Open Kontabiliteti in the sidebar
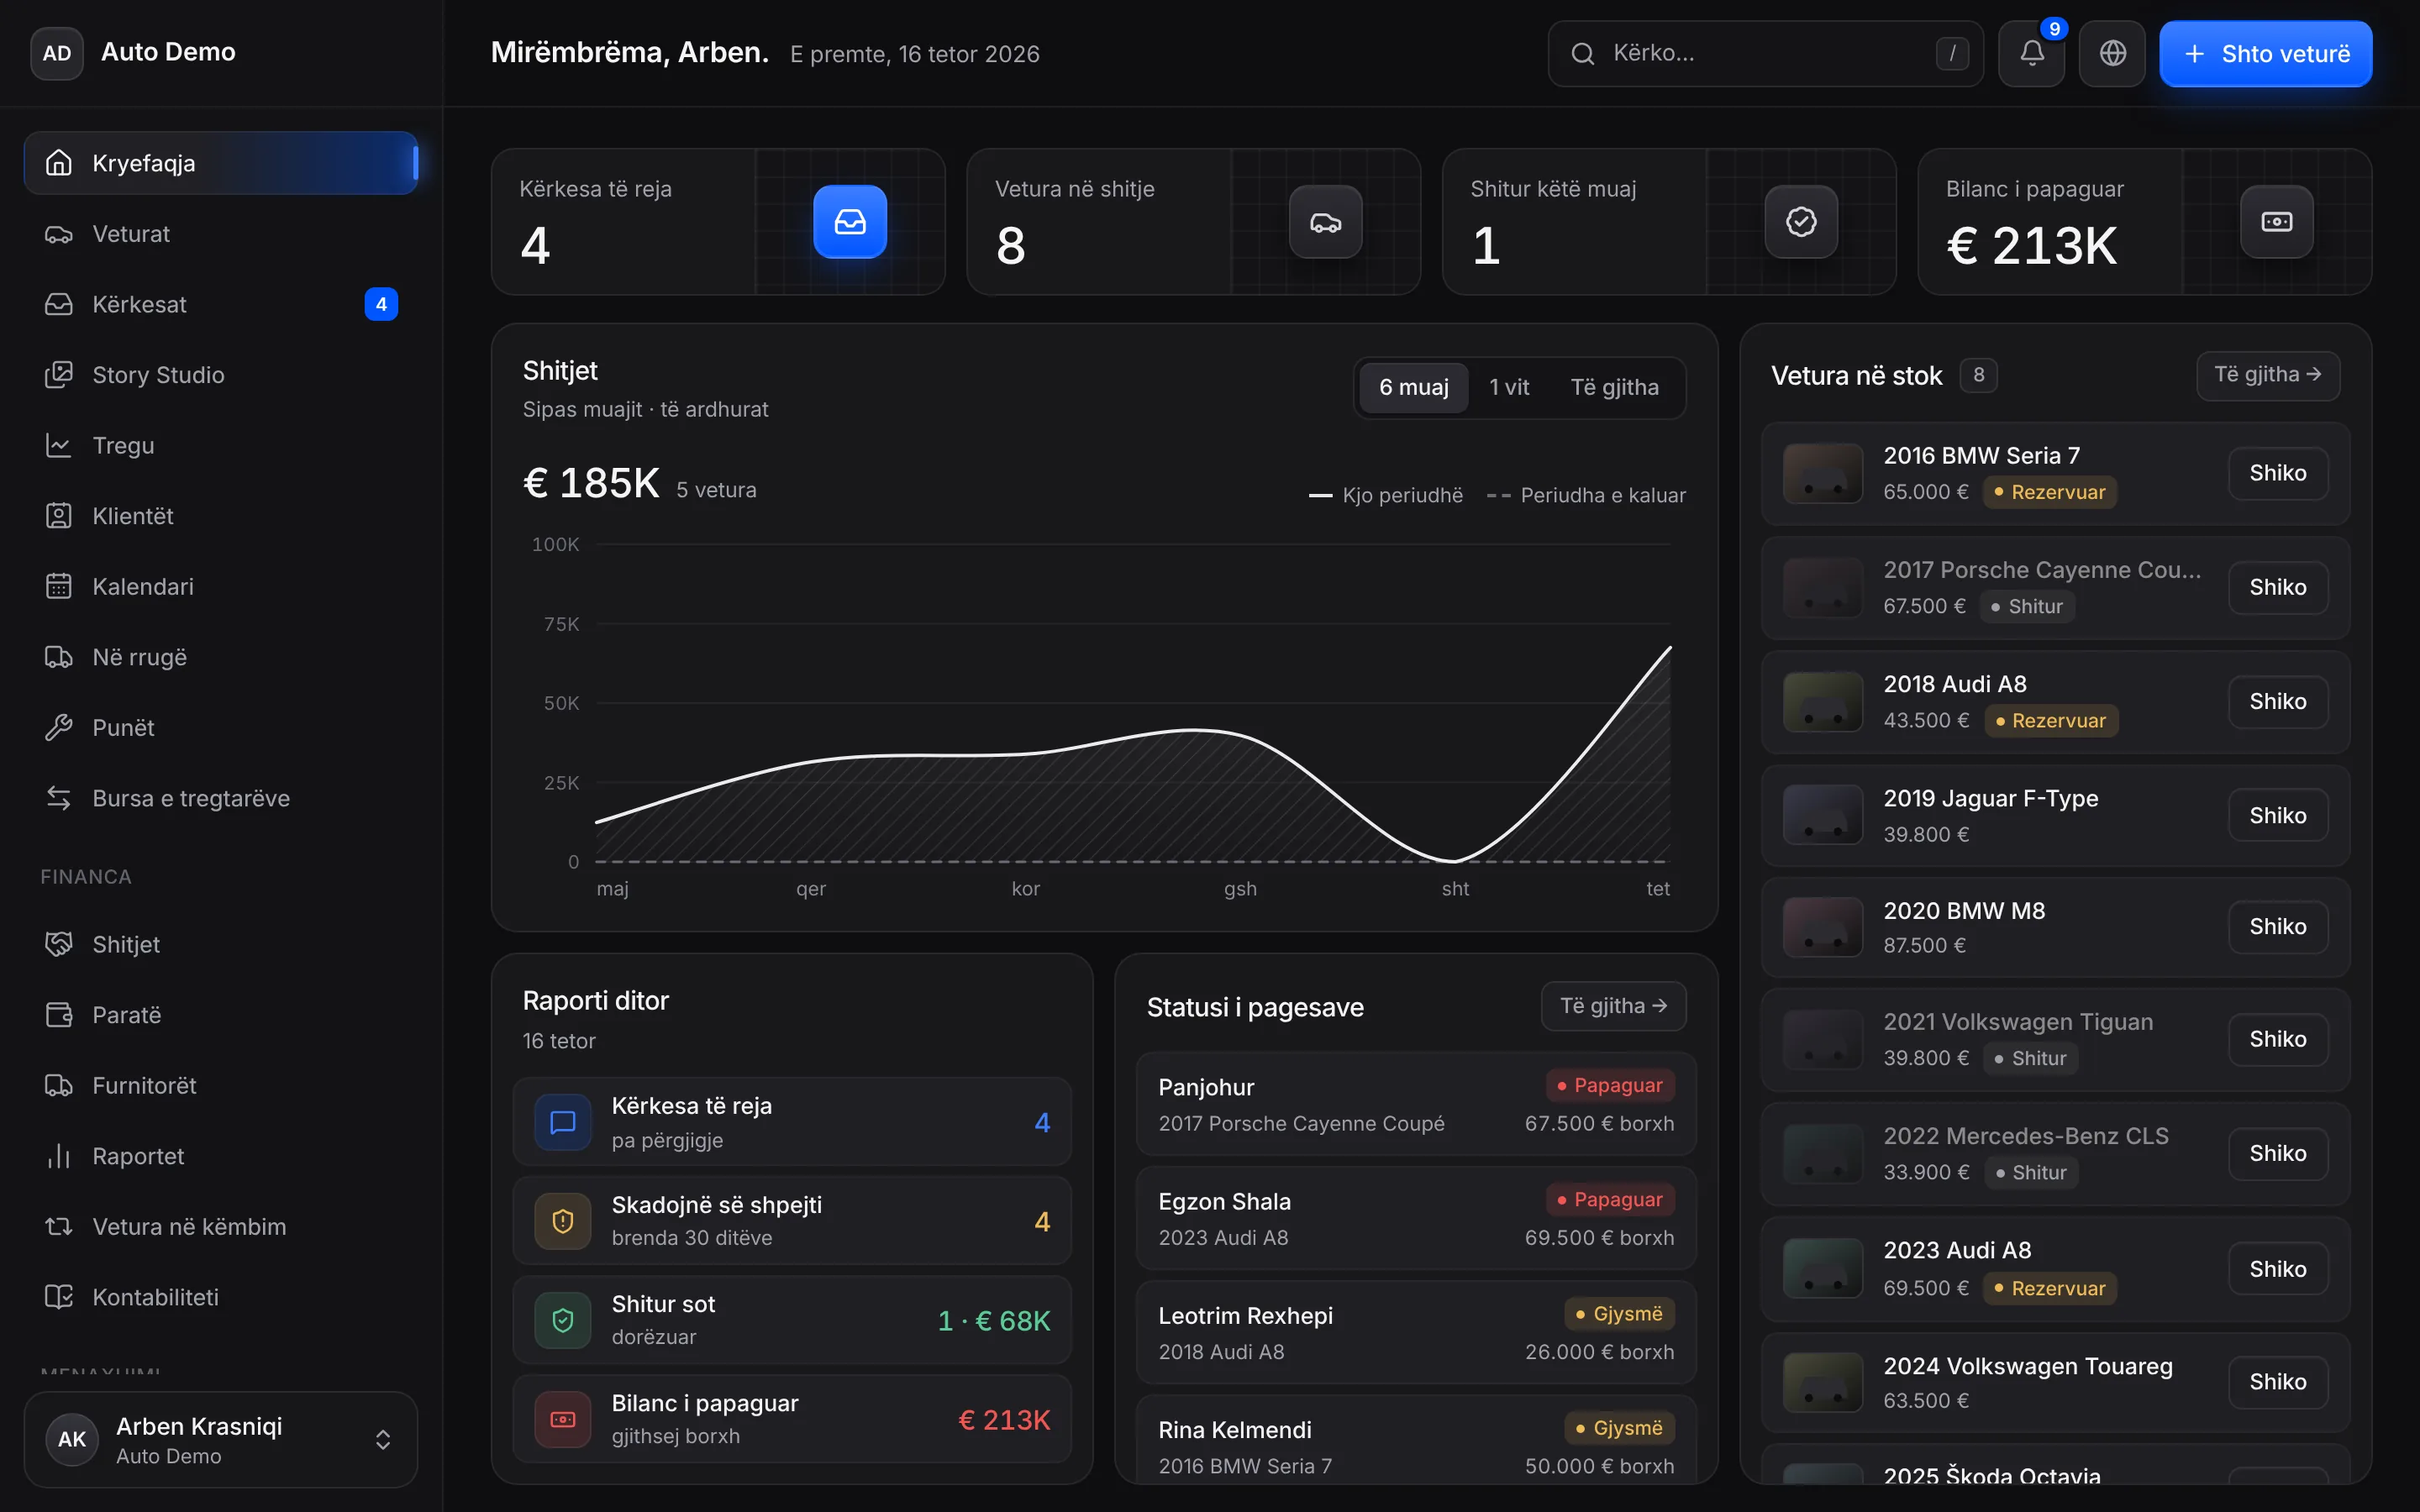This screenshot has width=2420, height=1512. [x=221, y=1297]
